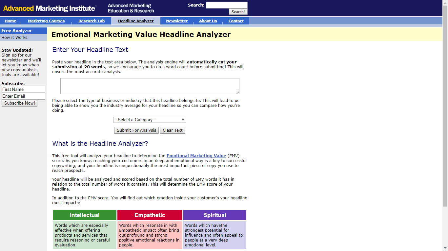Open the Contact page tab
448x251 pixels.
tap(236, 21)
